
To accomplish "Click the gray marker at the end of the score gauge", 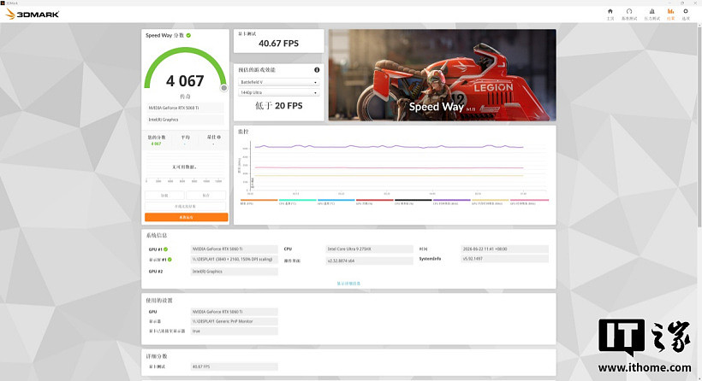I will tap(223, 88).
